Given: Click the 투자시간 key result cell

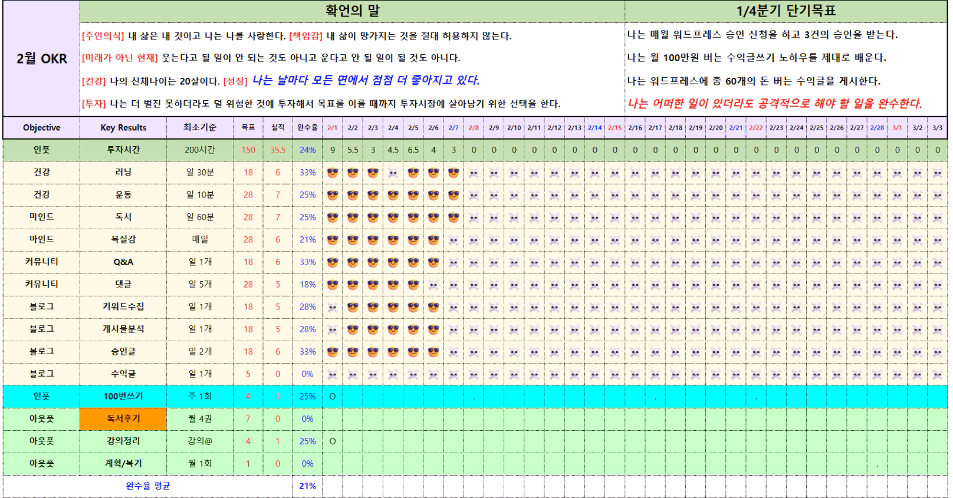Looking at the screenshot, I should click(123, 150).
